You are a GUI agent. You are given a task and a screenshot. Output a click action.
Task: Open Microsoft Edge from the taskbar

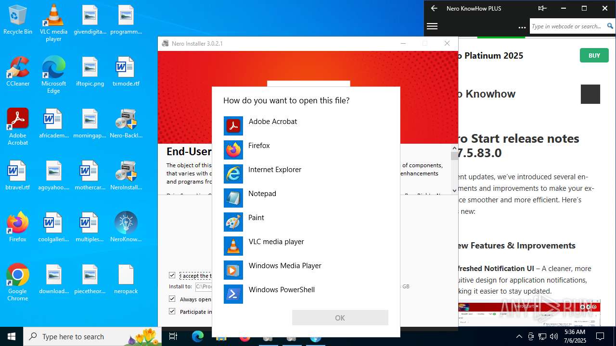pos(198,336)
